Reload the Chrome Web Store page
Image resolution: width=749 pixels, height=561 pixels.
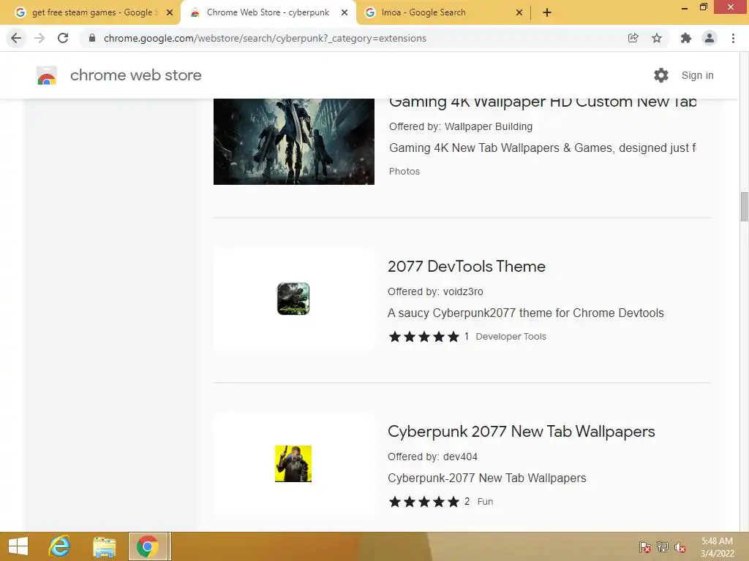click(x=63, y=38)
